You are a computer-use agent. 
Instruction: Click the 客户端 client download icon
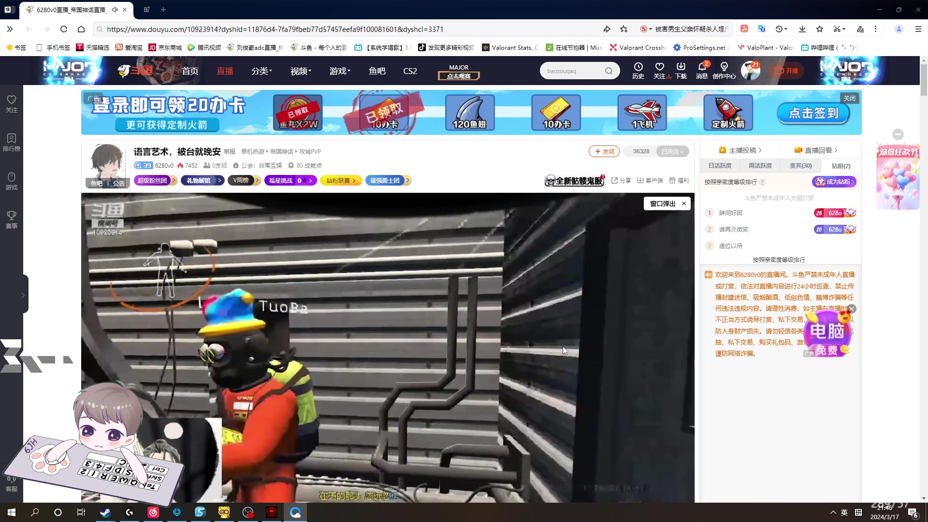tap(650, 180)
